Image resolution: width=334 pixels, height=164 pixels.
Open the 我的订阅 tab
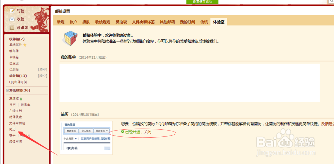[187, 22]
